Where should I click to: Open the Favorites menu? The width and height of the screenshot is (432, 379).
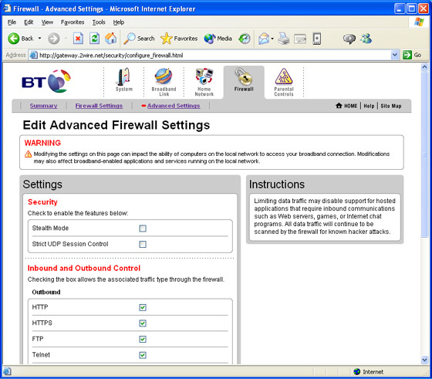click(x=73, y=22)
